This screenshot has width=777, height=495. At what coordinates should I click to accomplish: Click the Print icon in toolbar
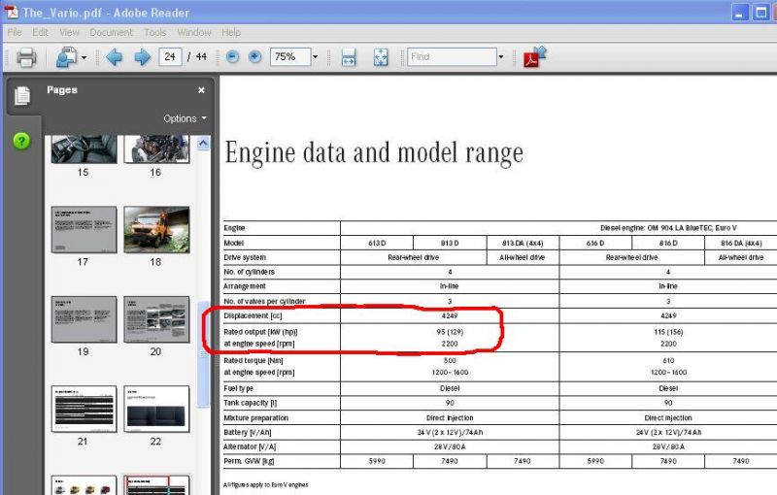coord(26,57)
